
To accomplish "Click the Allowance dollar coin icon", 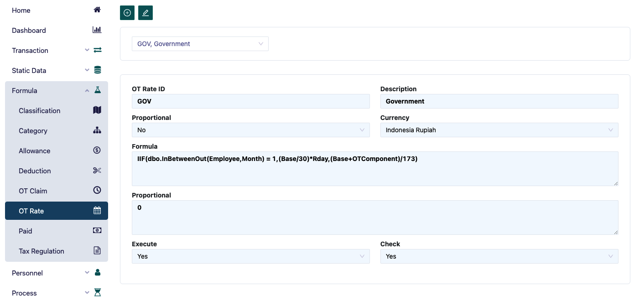I will [x=97, y=150].
